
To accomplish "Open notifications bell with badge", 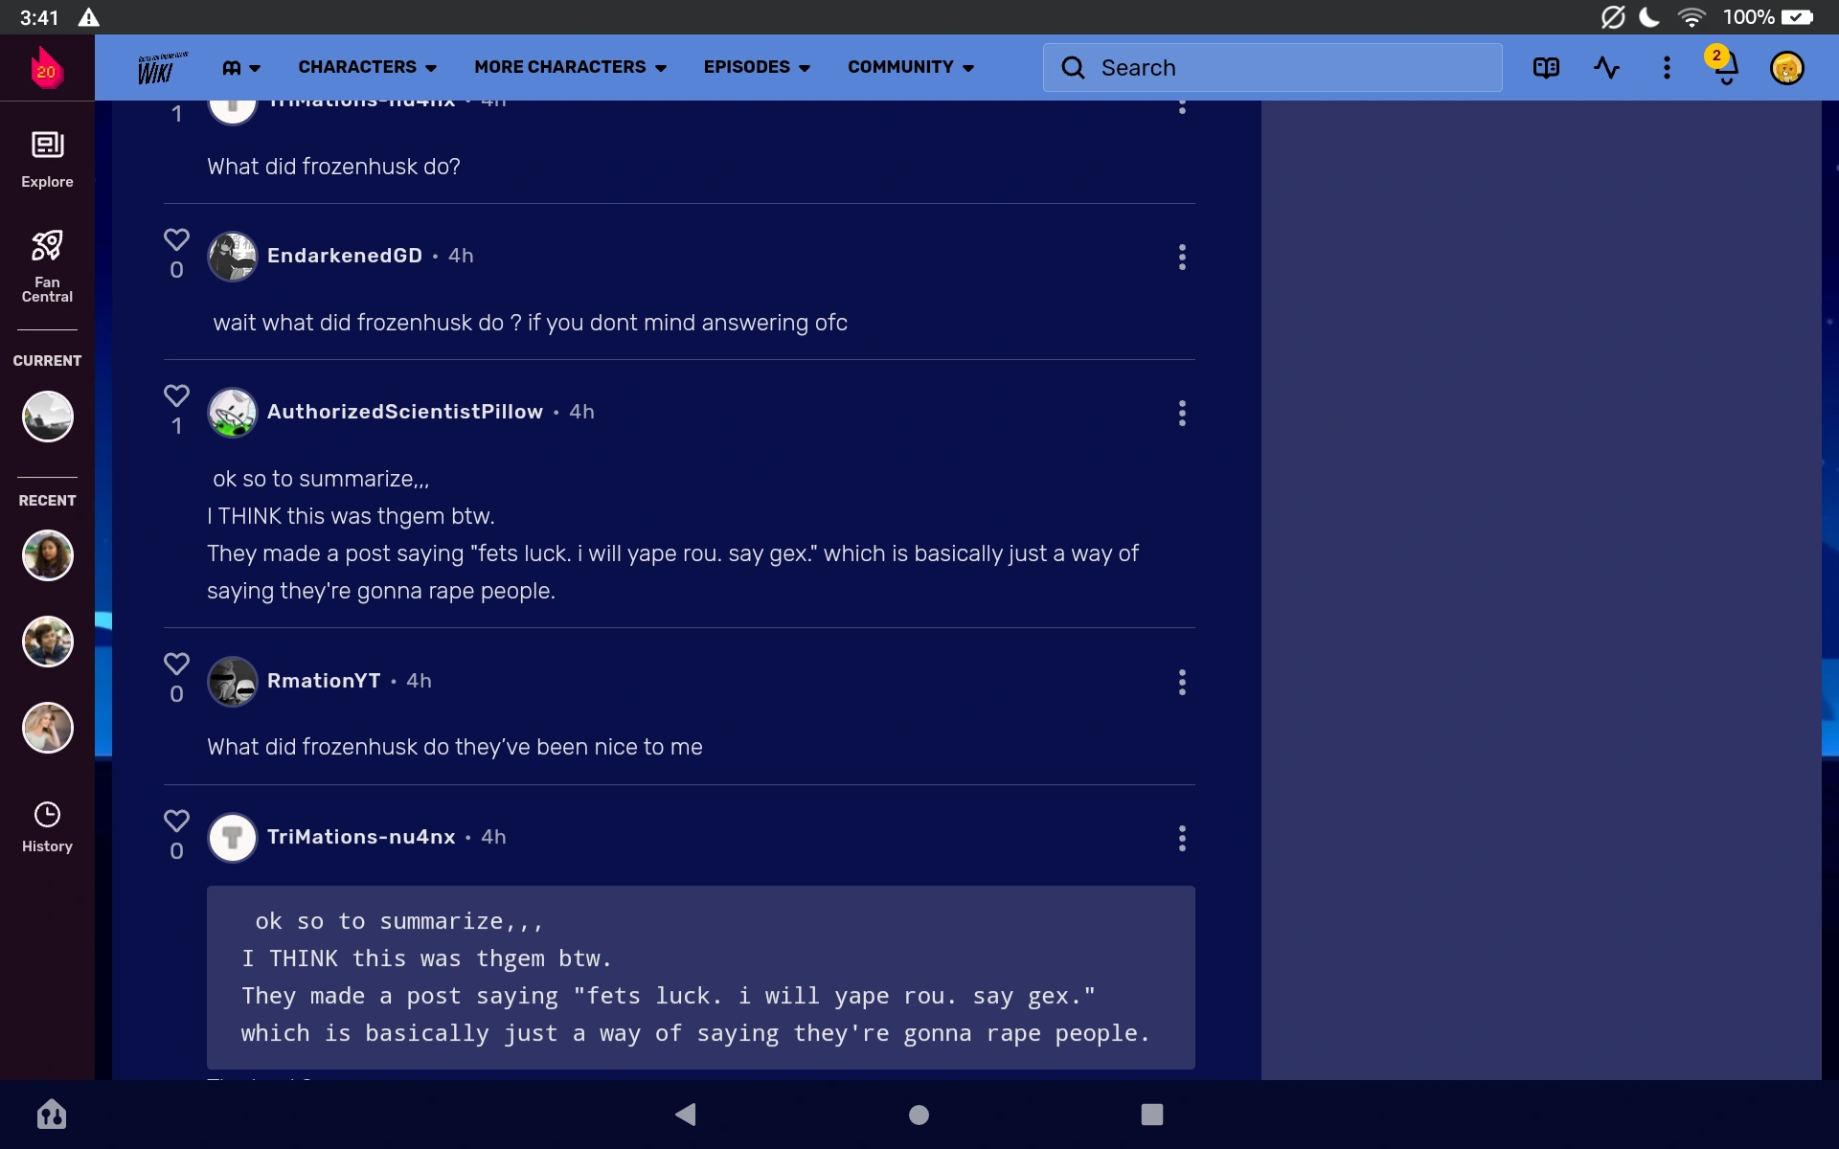I will pos(1724,67).
